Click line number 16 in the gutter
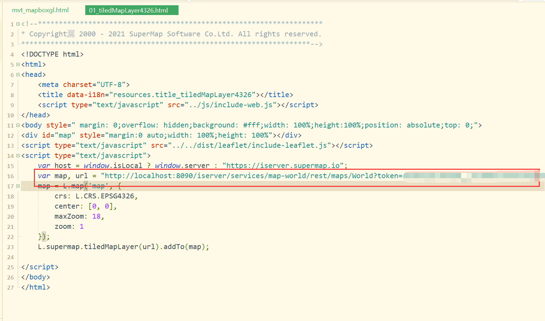 (10, 176)
